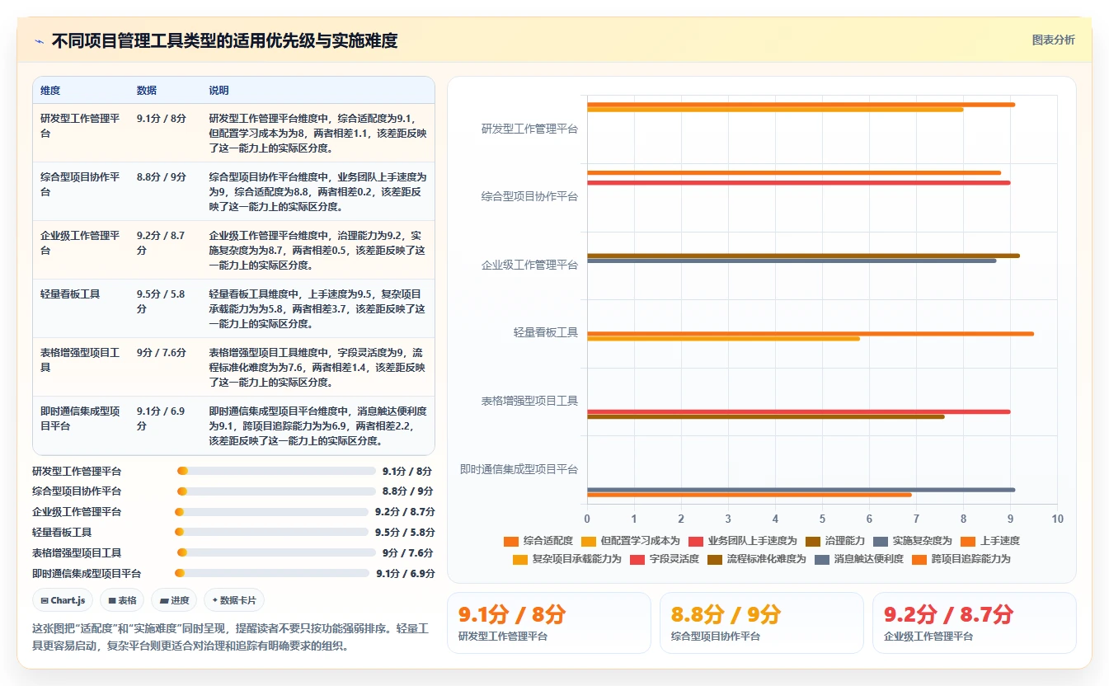Click the gray bar in the 企业级工作管理平台 chart row

[792, 261]
